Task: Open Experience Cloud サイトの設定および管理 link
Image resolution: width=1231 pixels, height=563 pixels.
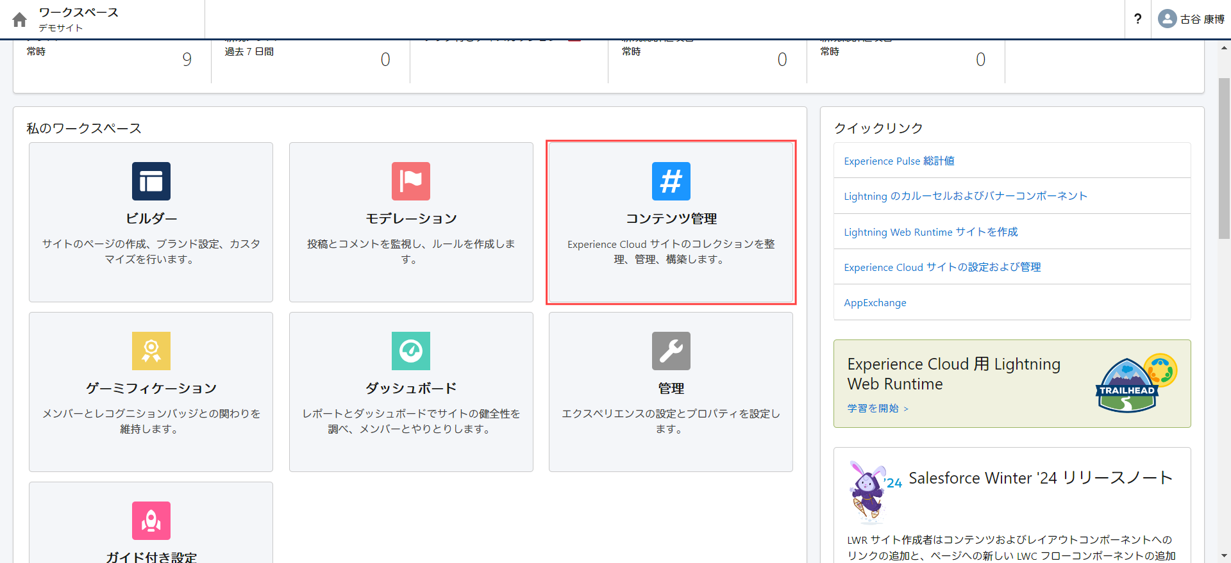Action: pos(942,267)
